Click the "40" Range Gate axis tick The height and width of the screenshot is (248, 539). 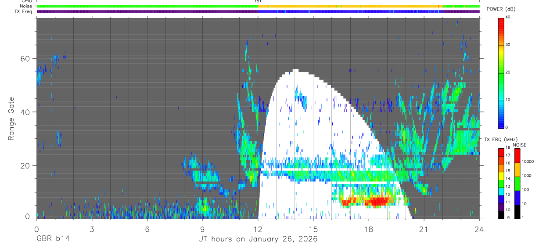tap(25, 112)
